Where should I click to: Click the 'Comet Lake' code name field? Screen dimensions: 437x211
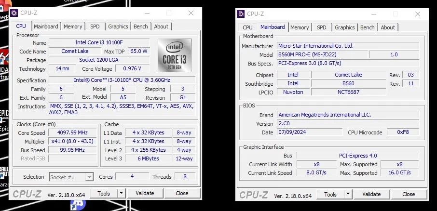75,51
